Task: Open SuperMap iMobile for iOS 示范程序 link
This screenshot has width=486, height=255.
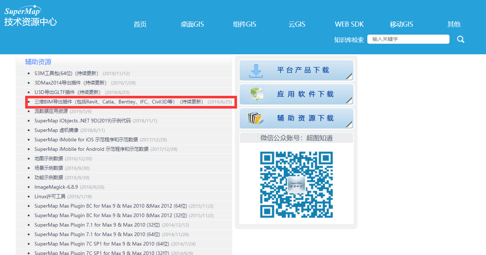Action: tap(86, 140)
